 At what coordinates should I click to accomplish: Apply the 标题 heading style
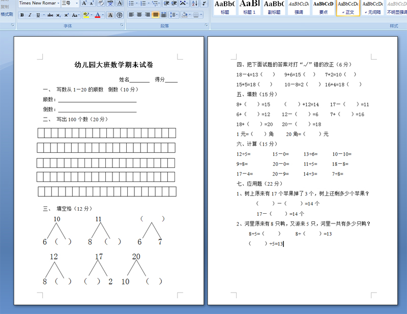225,7
